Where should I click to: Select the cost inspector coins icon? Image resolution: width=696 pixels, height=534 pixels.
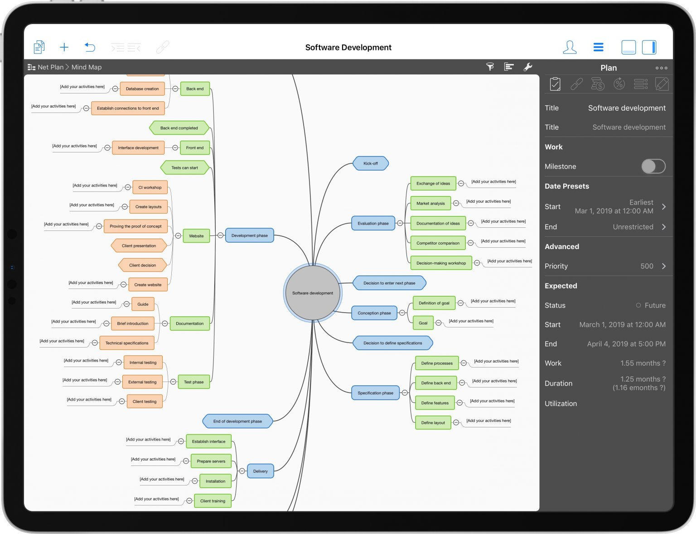point(598,84)
